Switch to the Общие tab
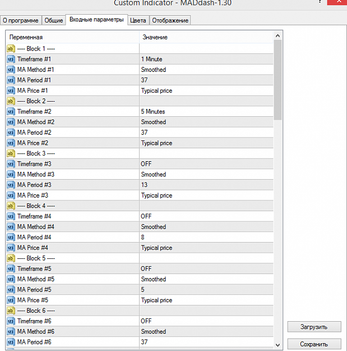The height and width of the screenshot is (351, 347). tap(54, 20)
